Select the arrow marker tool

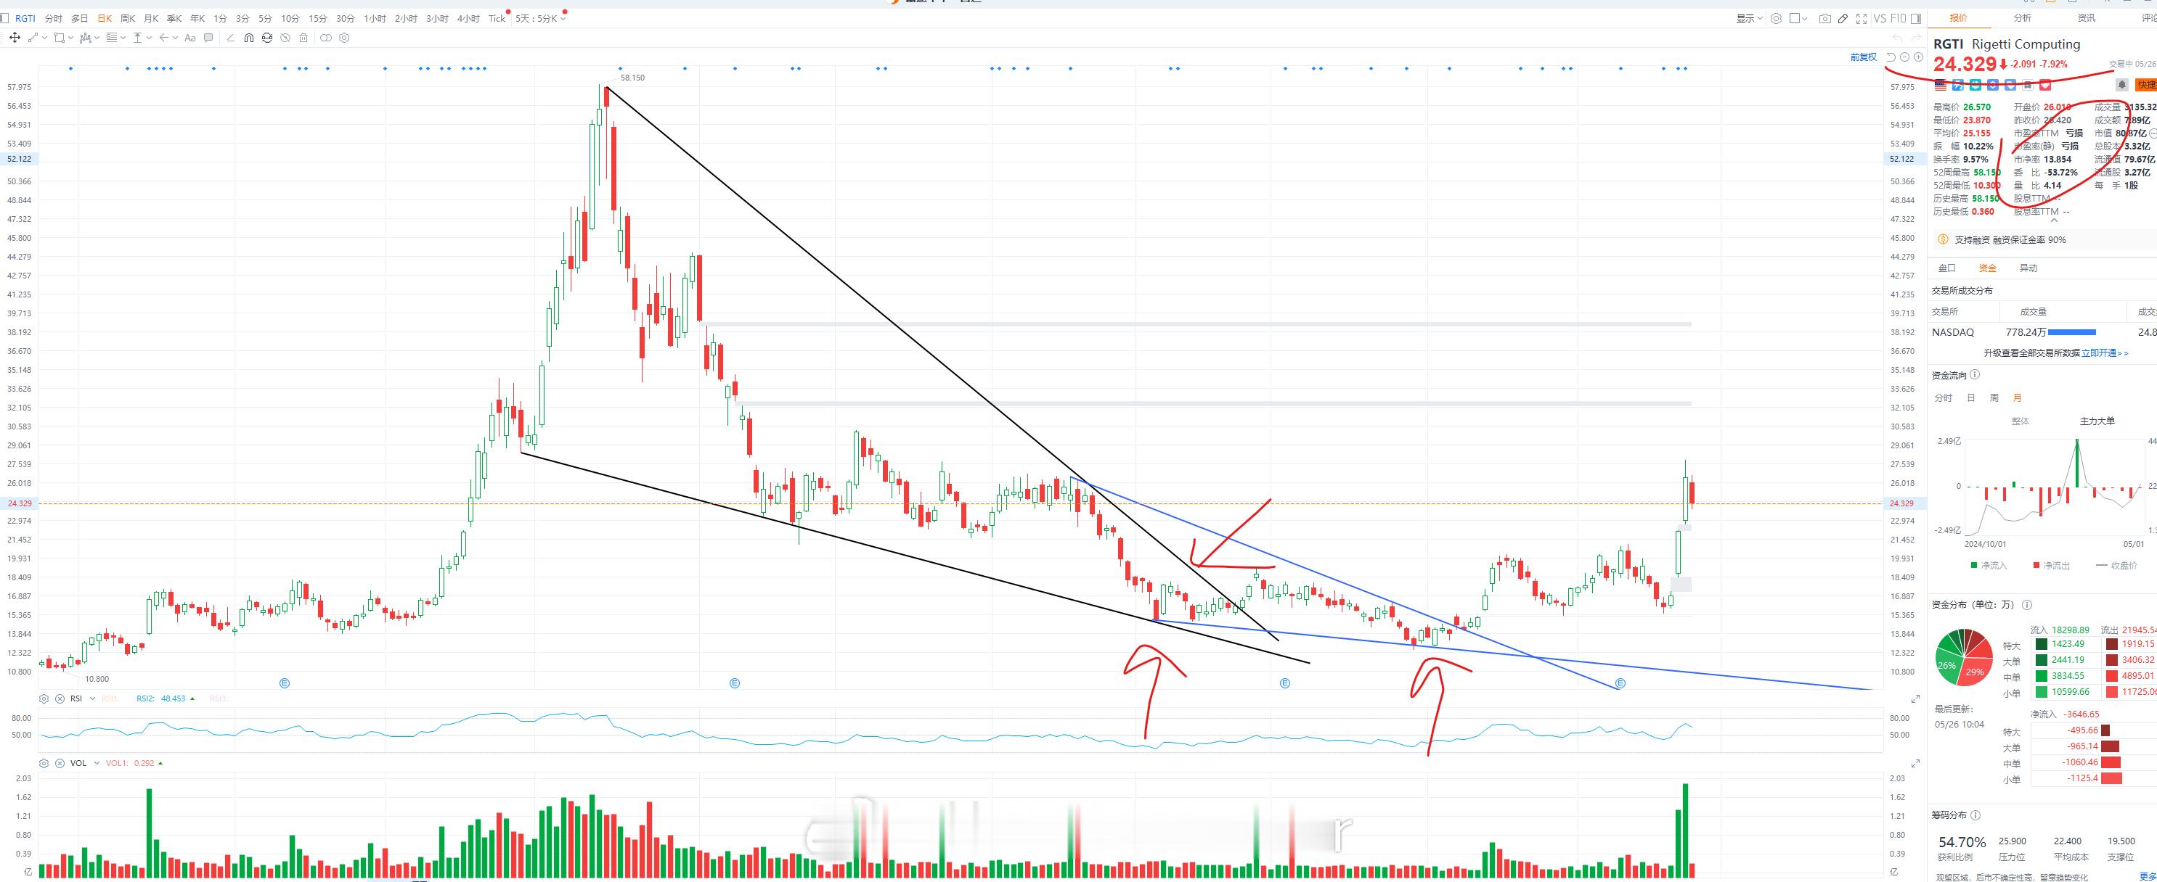(x=164, y=38)
